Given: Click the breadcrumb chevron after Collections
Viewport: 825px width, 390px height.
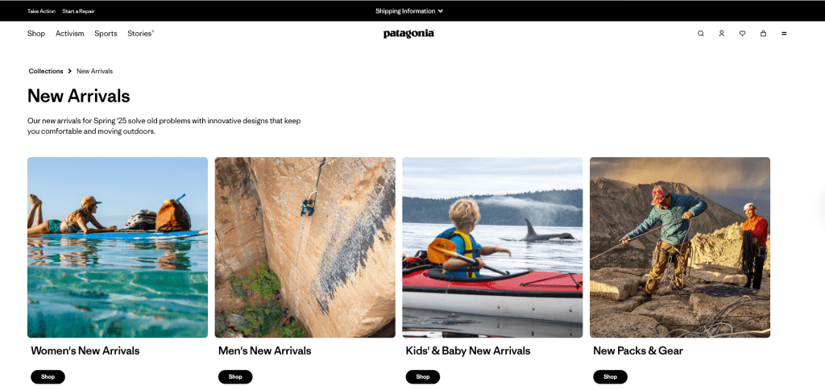Looking at the screenshot, I should tap(69, 71).
